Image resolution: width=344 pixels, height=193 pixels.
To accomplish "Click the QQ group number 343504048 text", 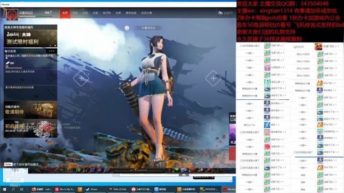I will tap(314, 3).
